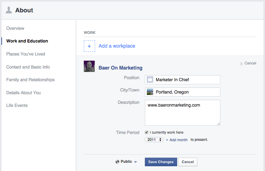Expand the Public privacy selector
265x171 pixels.
pyautogui.click(x=126, y=162)
